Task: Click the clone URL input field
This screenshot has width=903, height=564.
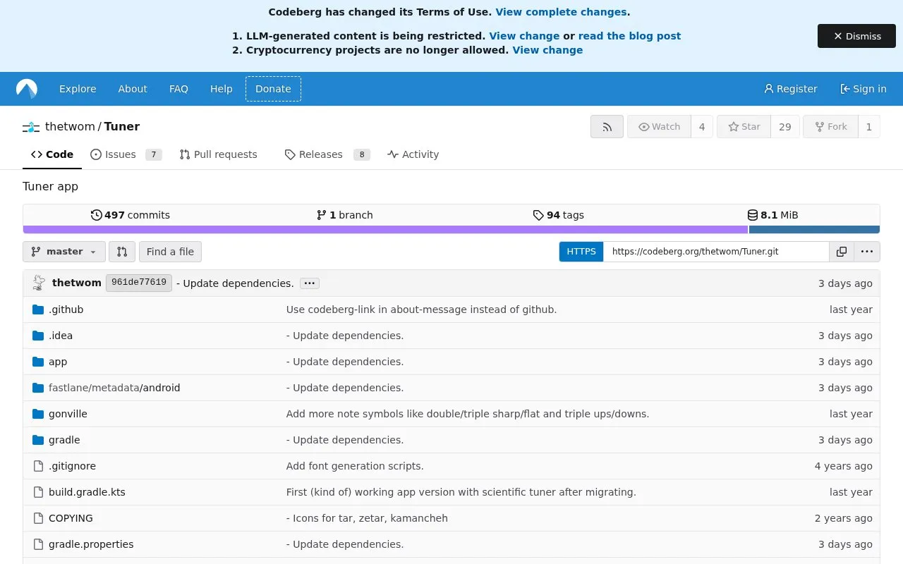Action: coord(716,252)
